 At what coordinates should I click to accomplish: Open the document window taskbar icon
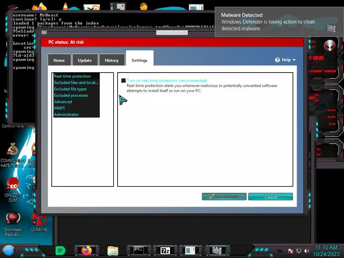click(x=190, y=250)
